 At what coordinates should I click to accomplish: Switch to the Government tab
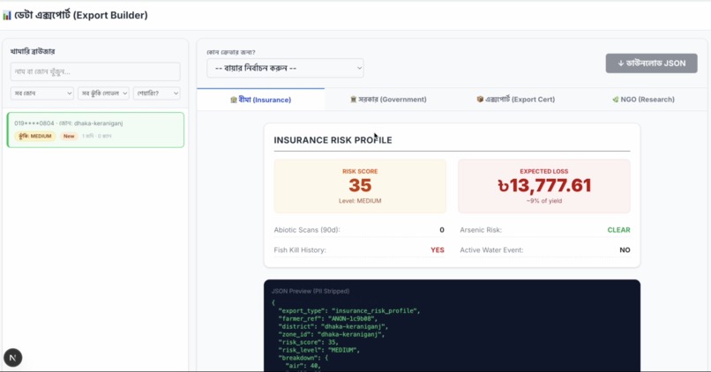pyautogui.click(x=388, y=100)
